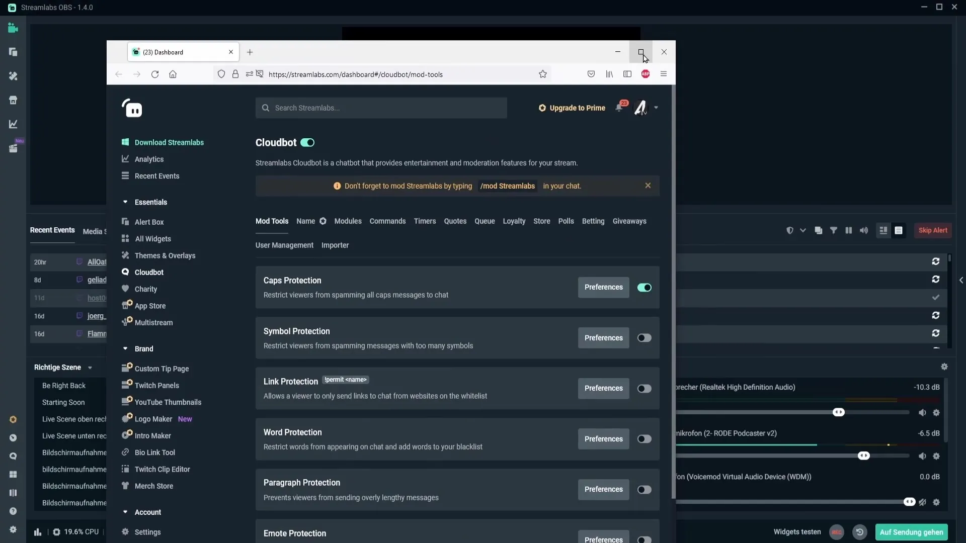Enable Word Protection toggle
The height and width of the screenshot is (543, 966).
tap(645, 439)
